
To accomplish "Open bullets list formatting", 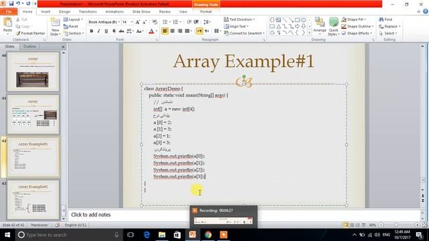I will click(x=166, y=22).
